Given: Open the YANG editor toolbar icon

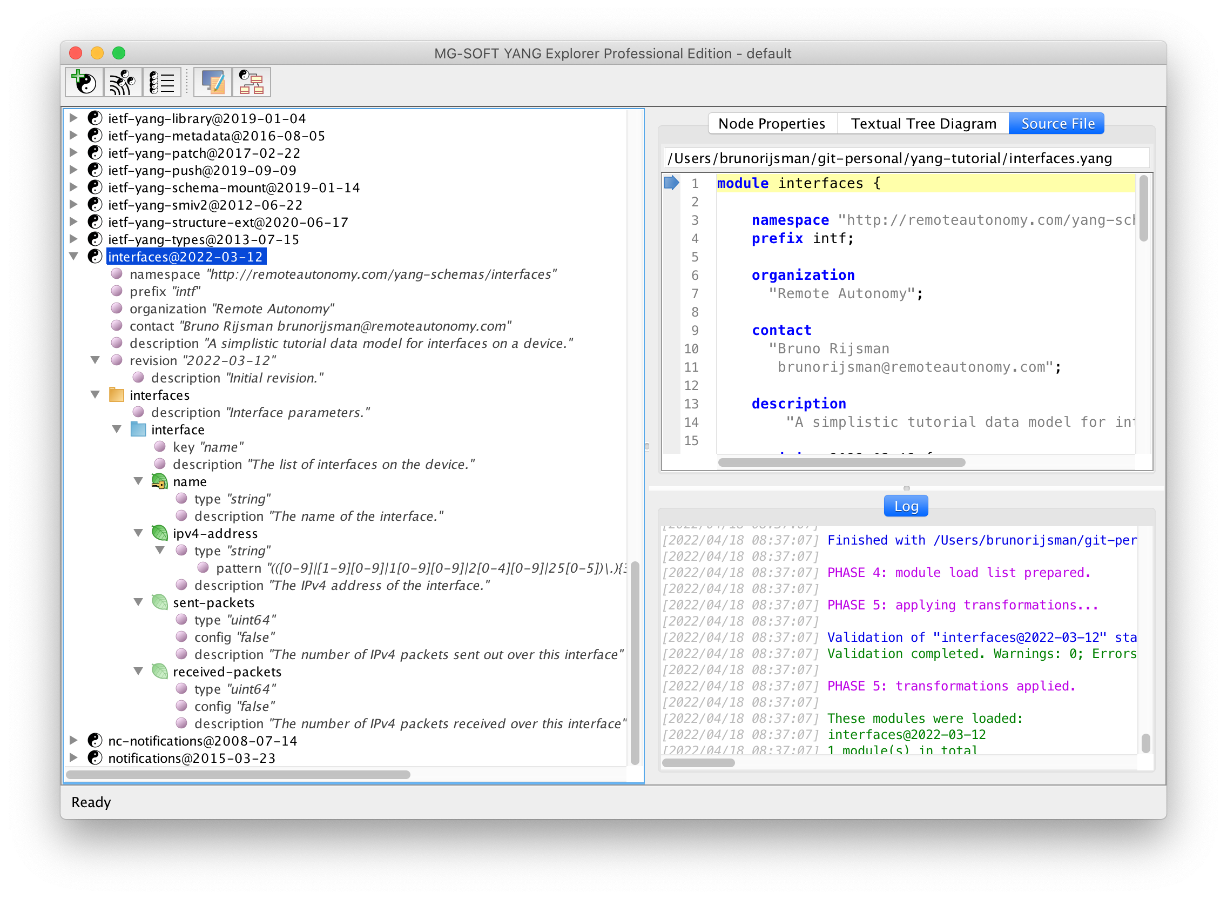Looking at the screenshot, I should pos(212,82).
